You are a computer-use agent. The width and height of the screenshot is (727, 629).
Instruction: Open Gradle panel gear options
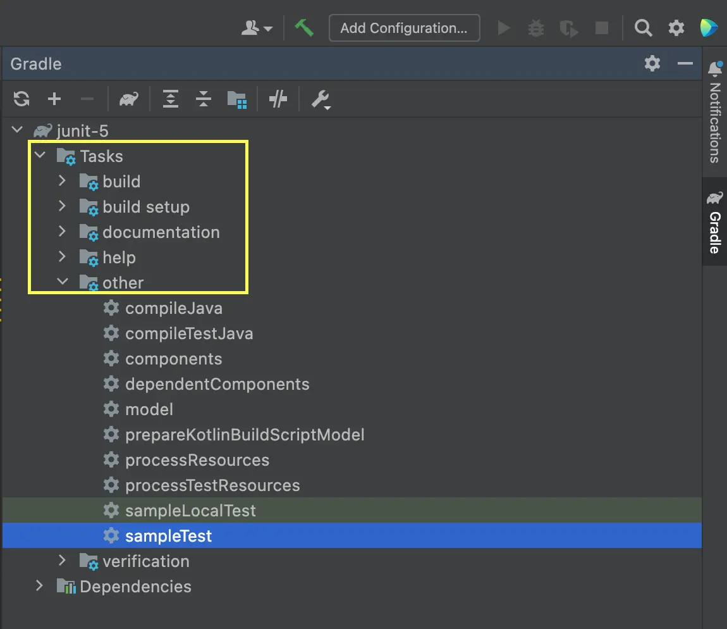652,63
